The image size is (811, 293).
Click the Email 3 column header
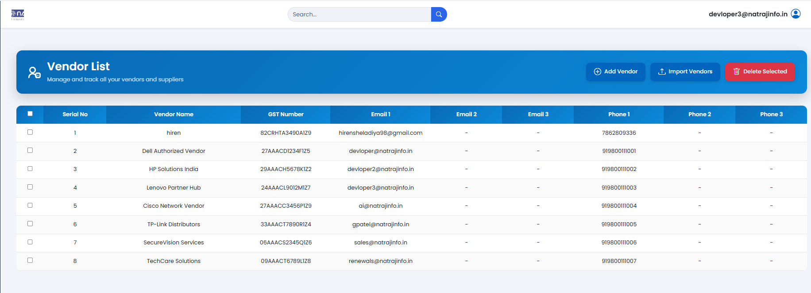[538, 114]
